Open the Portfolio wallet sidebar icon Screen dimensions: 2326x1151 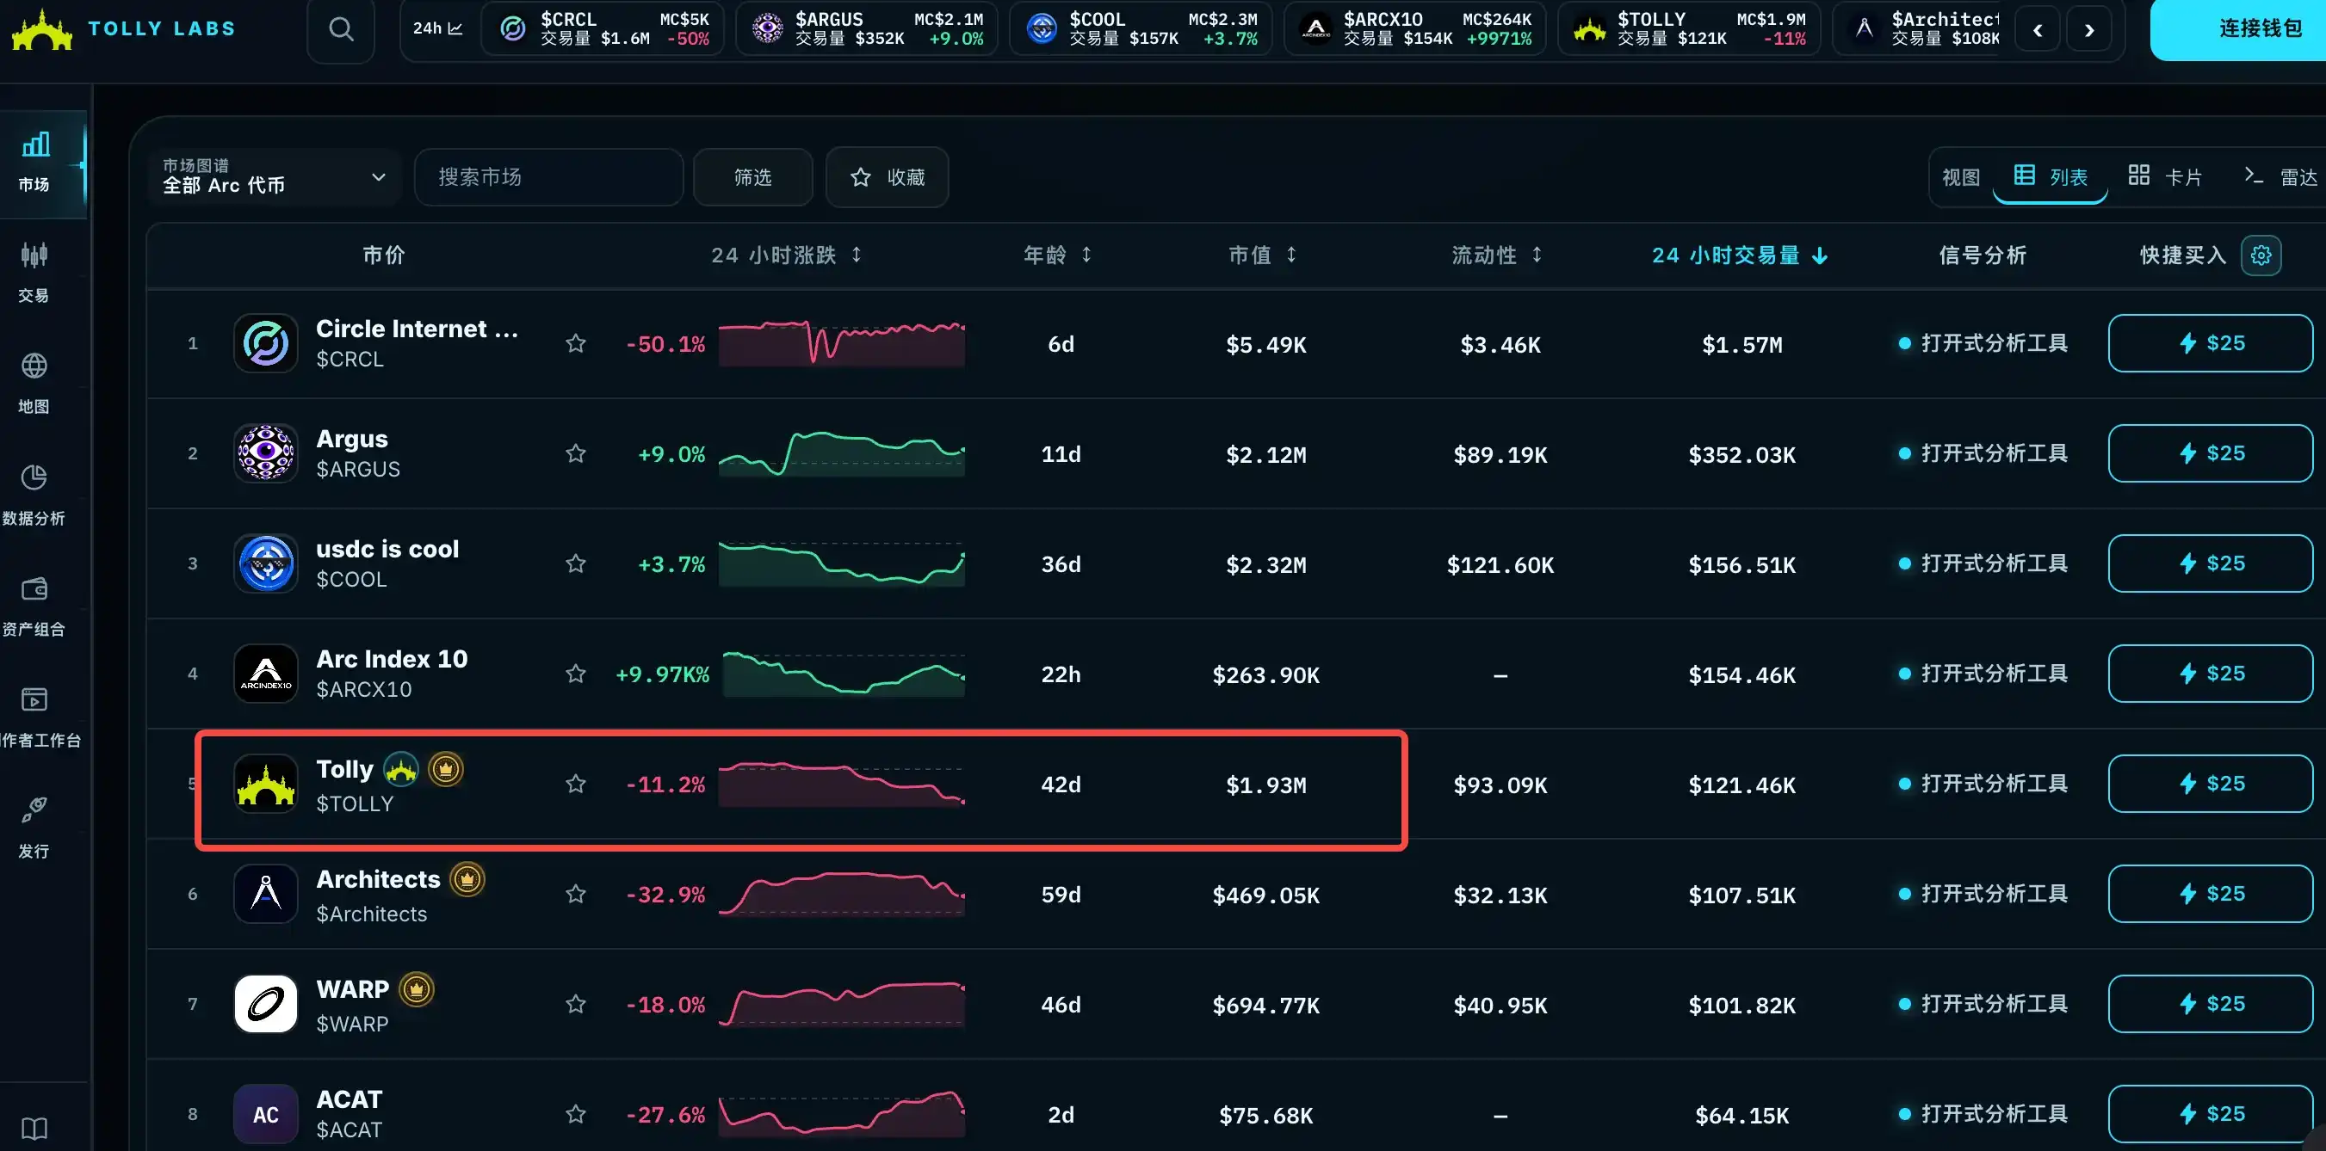tap(34, 606)
